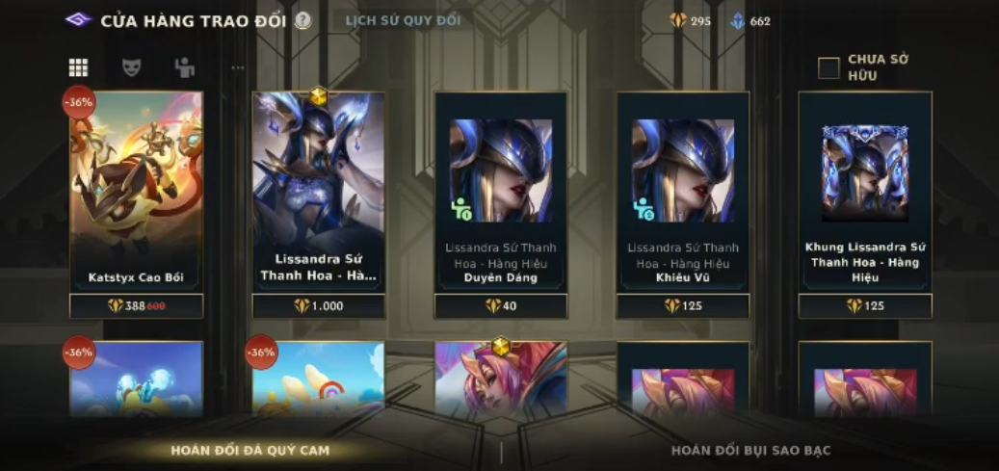
Task: Buy Katstyx Cao Bồi for 388 gems
Action: (x=137, y=306)
